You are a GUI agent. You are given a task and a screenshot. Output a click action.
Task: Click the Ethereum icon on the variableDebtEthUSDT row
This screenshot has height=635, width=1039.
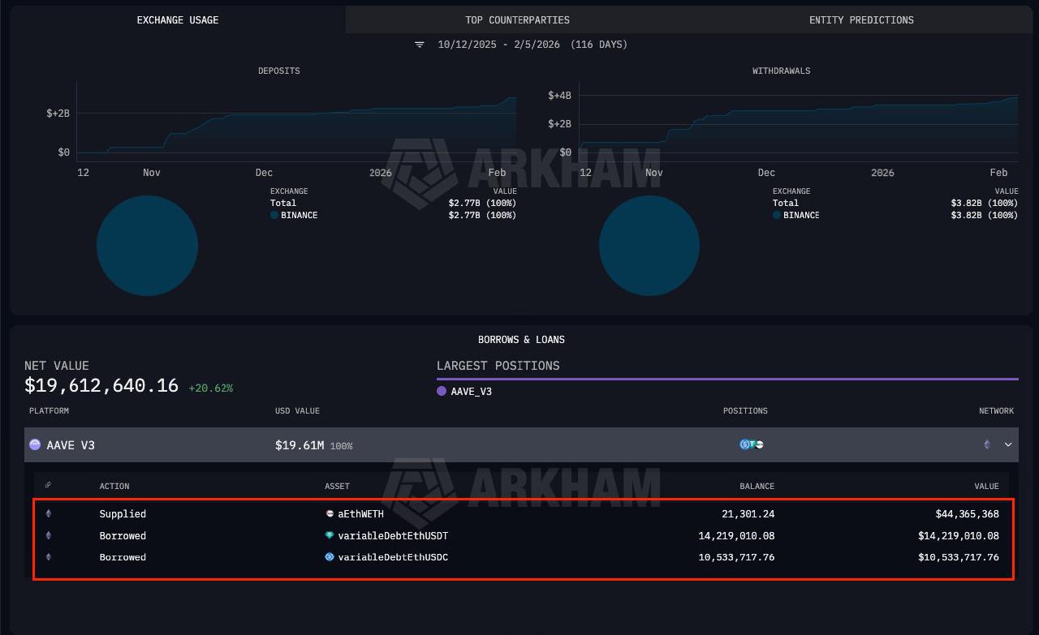[48, 535]
